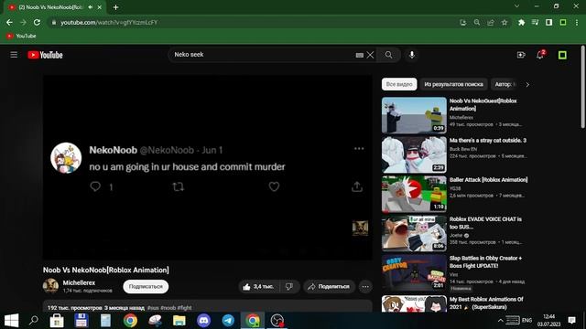
Task: Start voice search with microphone icon
Action: click(411, 55)
